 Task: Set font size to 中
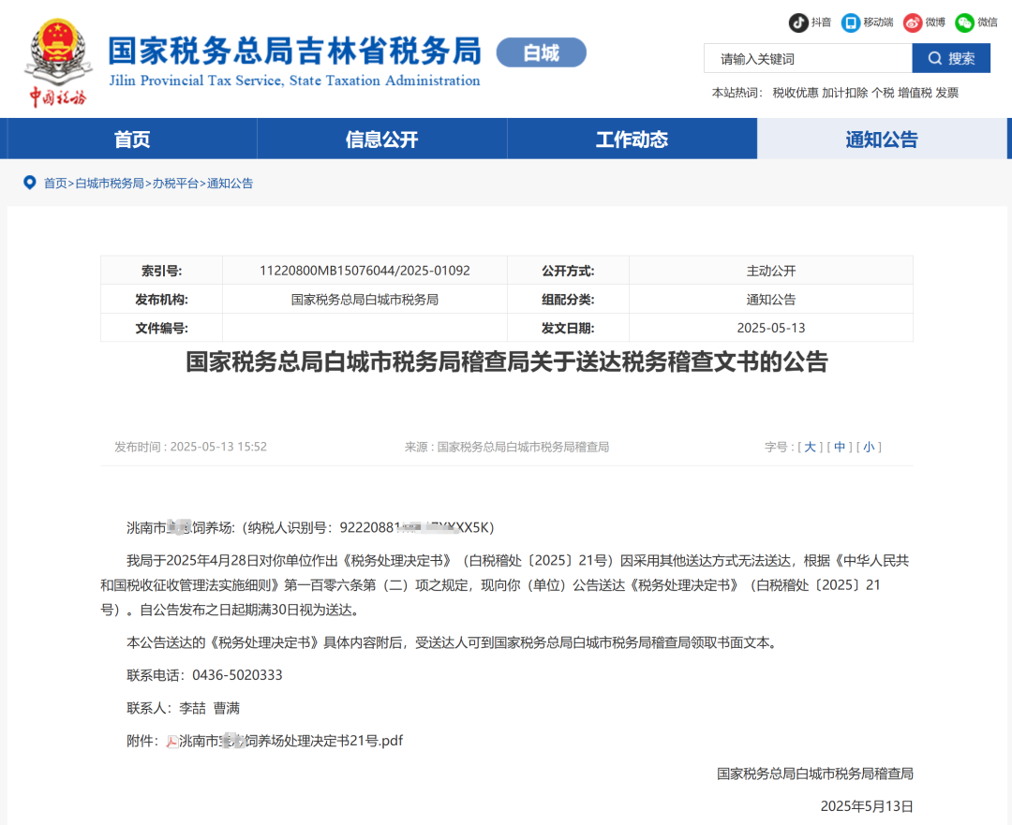(839, 447)
